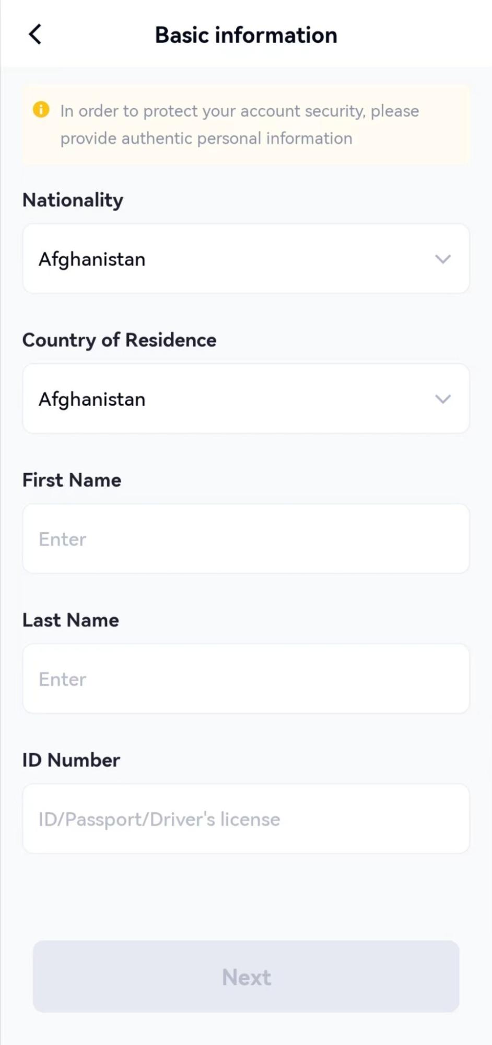Click the "Basic information" page title
Viewport: 492px width, 1045px height.
click(246, 35)
